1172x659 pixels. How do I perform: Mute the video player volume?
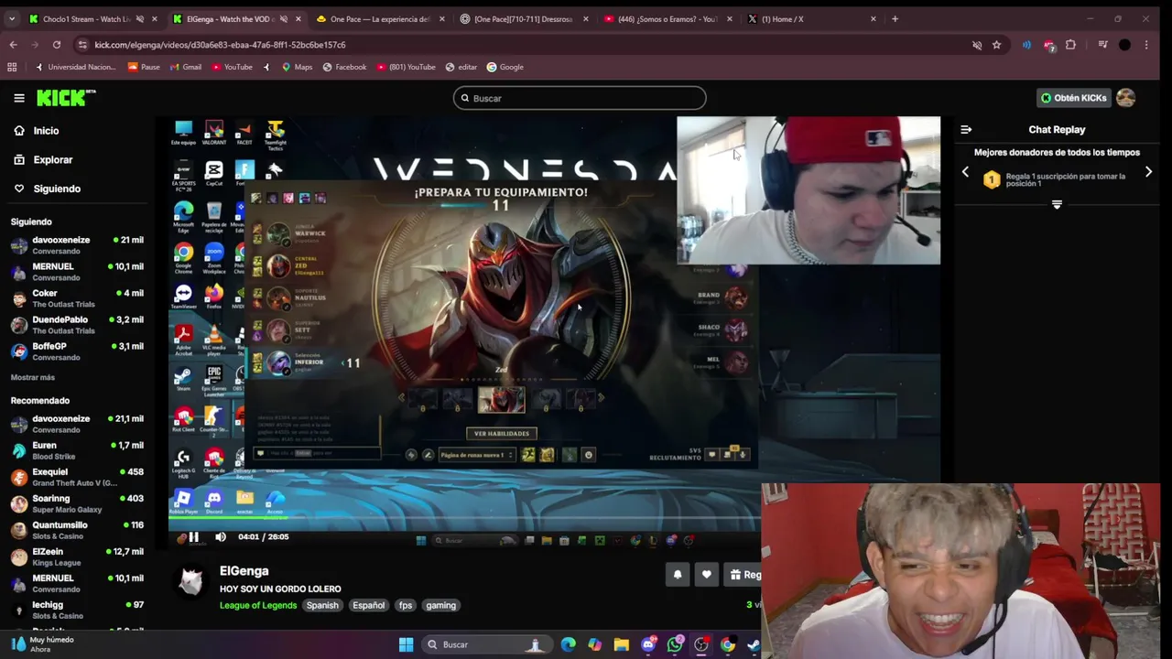pyautogui.click(x=221, y=537)
